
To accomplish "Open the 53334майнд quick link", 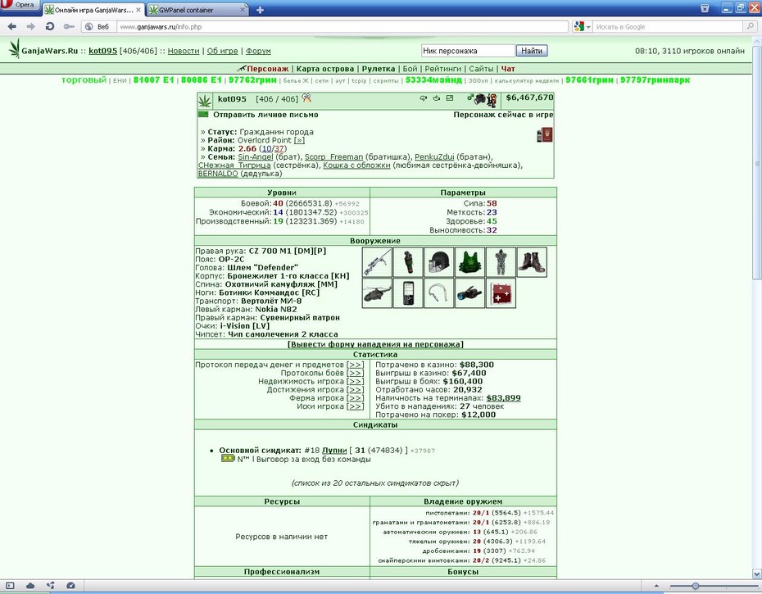I will 433,80.
